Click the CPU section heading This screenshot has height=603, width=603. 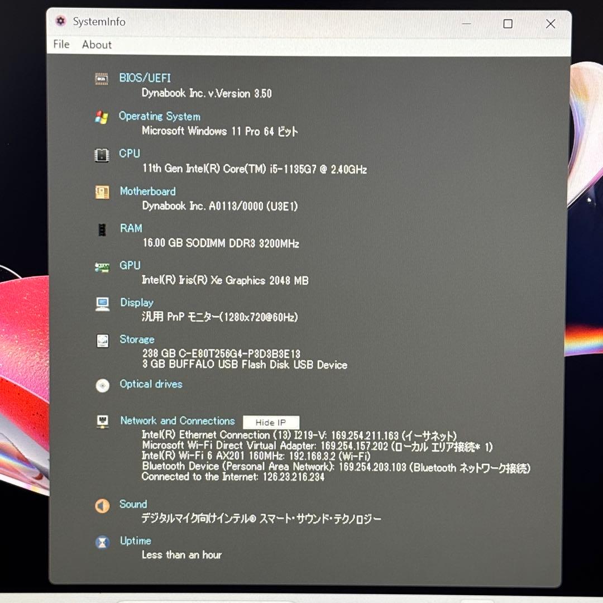[x=129, y=153]
